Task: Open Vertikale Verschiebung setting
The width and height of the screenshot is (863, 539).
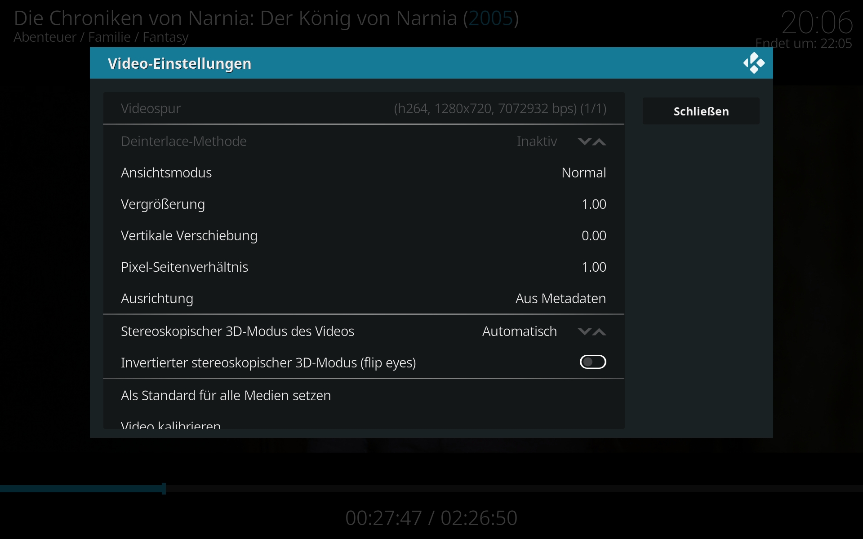Action: coord(364,235)
